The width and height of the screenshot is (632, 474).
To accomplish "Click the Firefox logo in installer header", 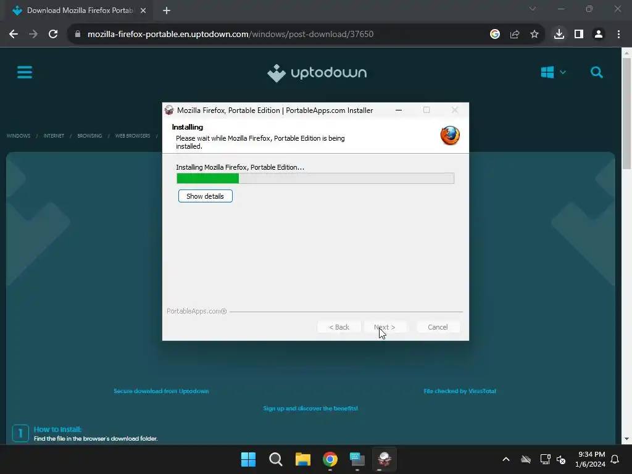I will 450,135.
